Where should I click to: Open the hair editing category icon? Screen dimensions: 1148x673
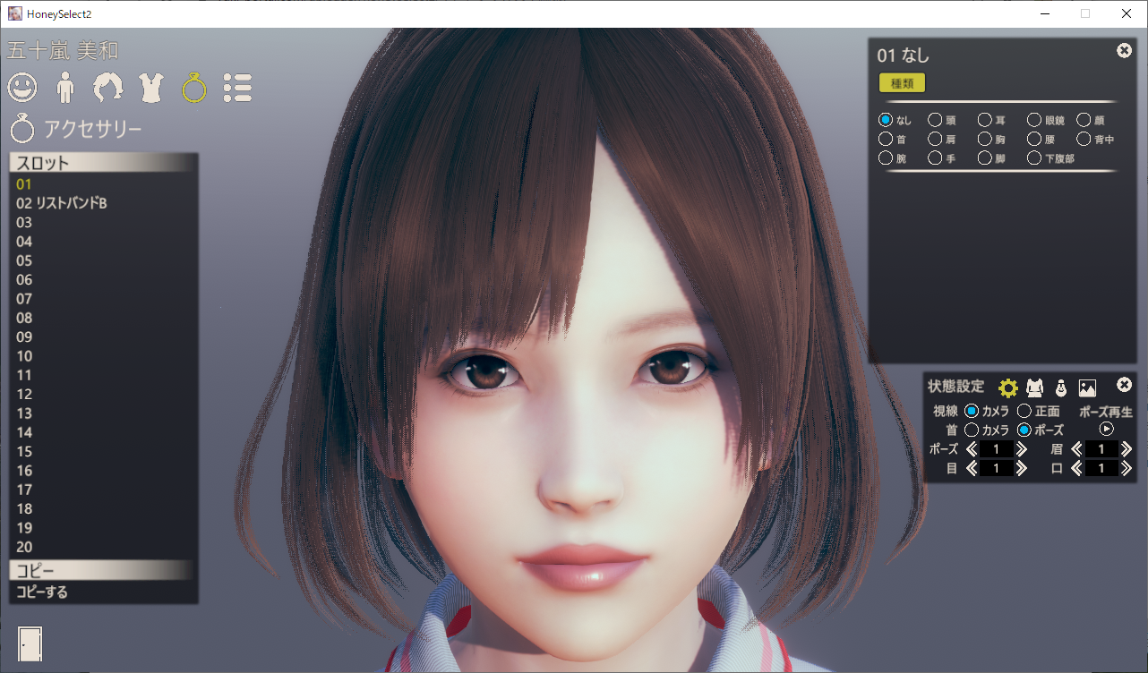(108, 88)
